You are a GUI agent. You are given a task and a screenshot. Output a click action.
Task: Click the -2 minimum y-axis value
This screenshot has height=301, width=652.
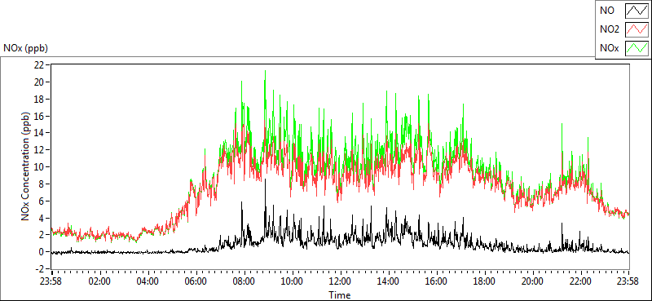[40, 269]
